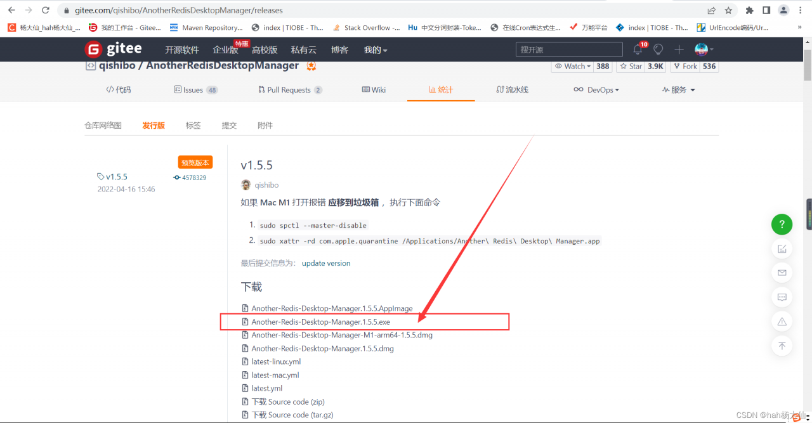The image size is (812, 423).
Task: Click the qishibo author avatar under v1.5.5
Action: coord(246,185)
